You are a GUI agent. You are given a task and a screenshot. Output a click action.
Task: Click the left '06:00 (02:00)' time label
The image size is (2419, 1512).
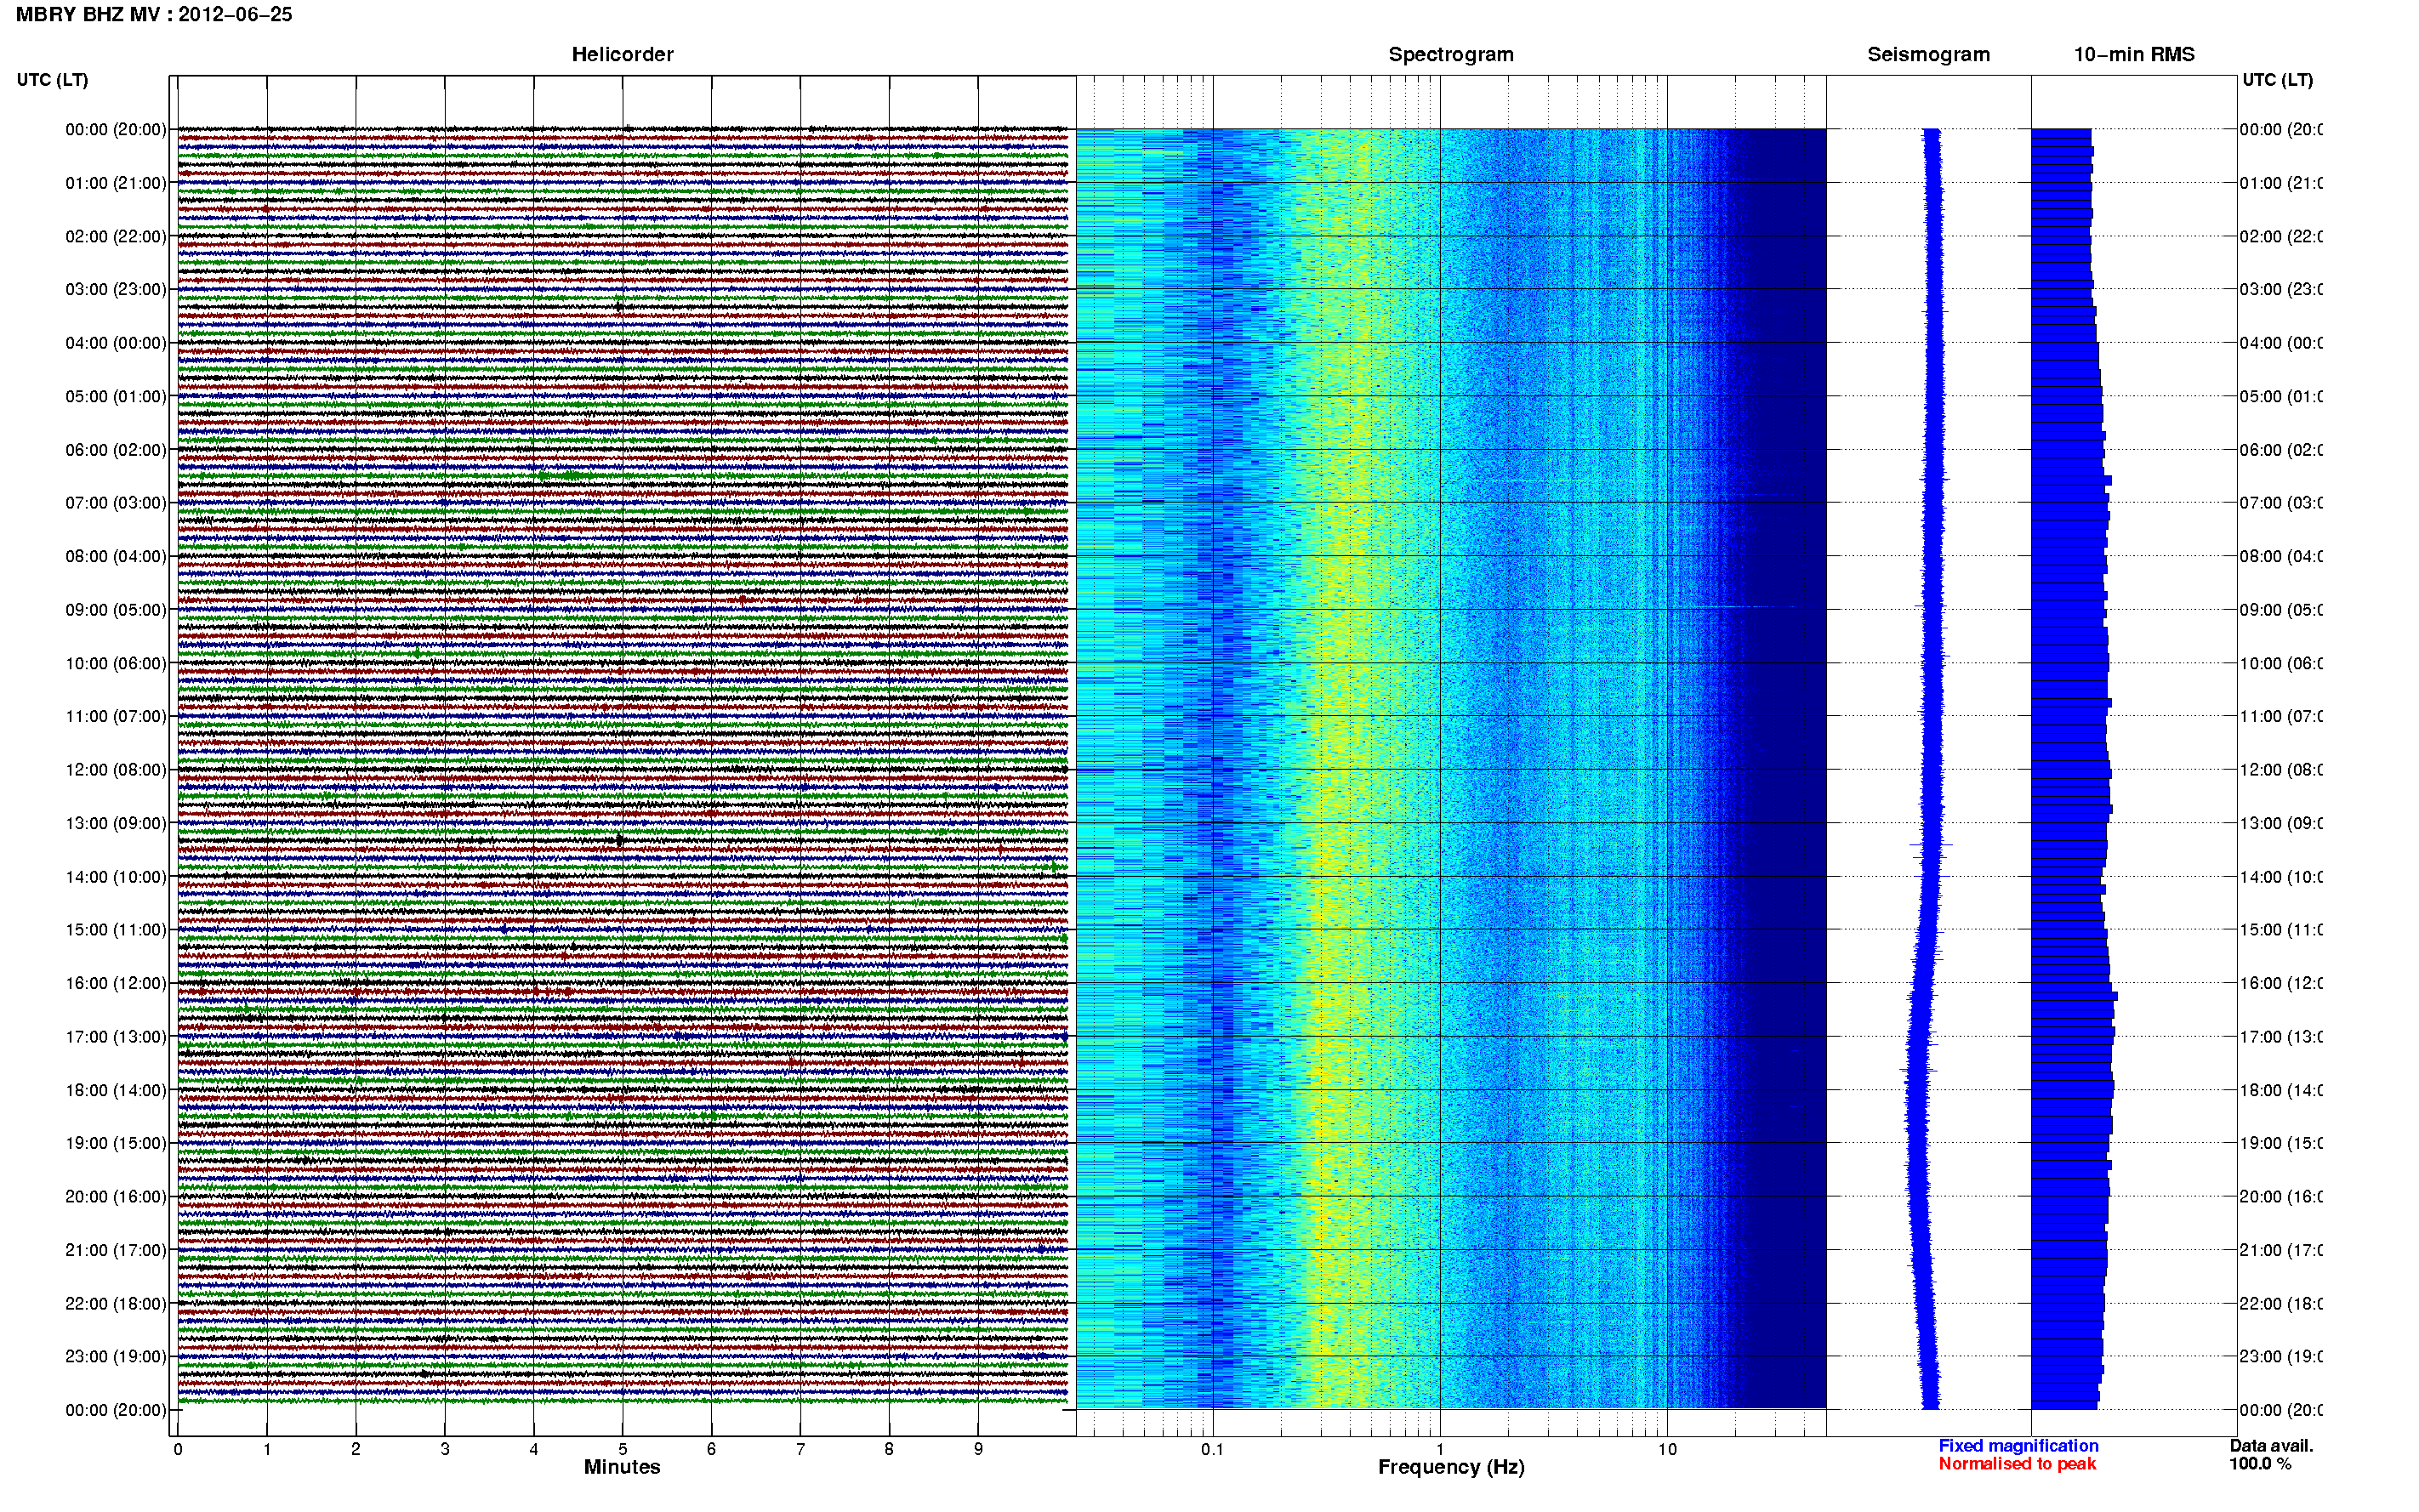[x=116, y=450]
